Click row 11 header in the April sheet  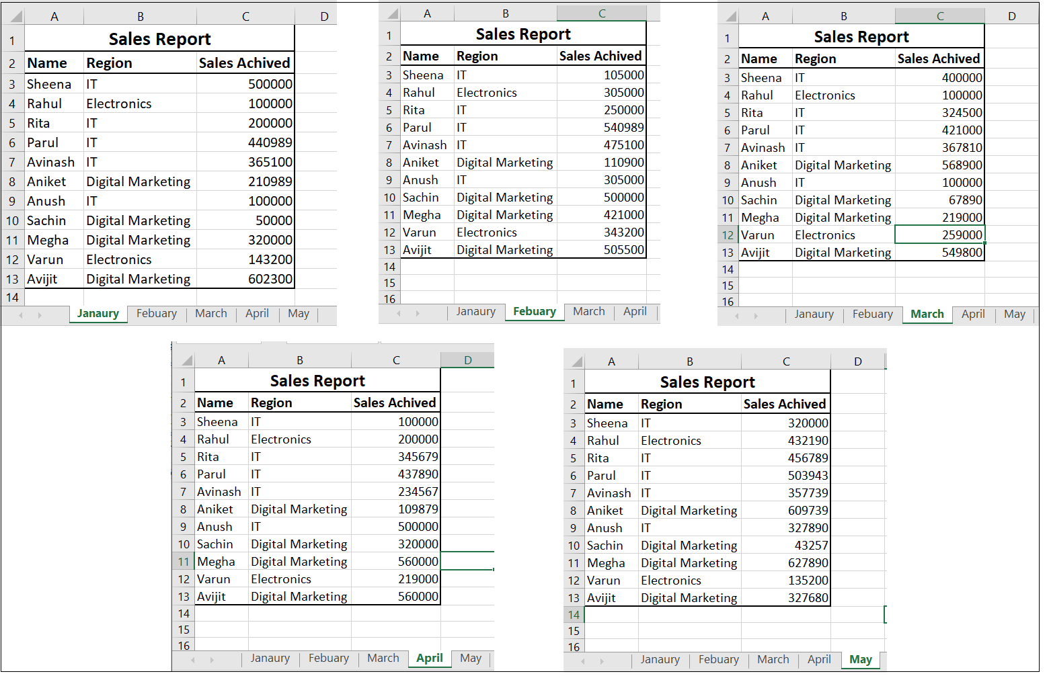183,561
